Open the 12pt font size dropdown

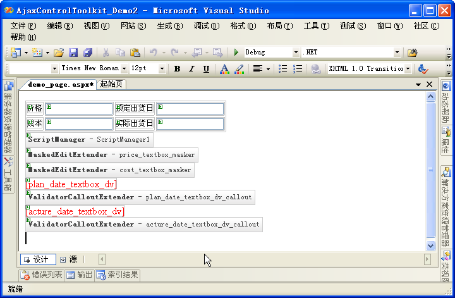(x=162, y=69)
